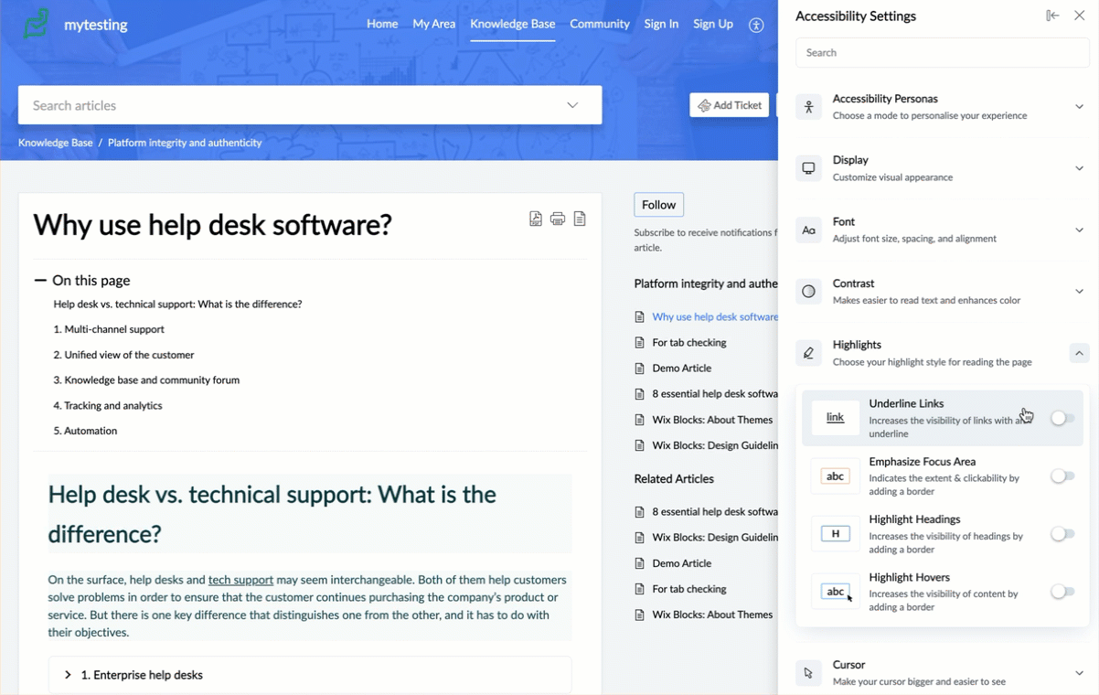Click the Accessibility Personas person icon
The image size is (1099, 695).
click(x=808, y=107)
